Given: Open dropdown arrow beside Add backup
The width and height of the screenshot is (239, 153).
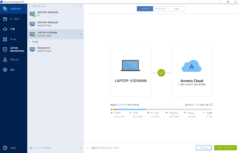Looking at the screenshot, I should point(80,148).
